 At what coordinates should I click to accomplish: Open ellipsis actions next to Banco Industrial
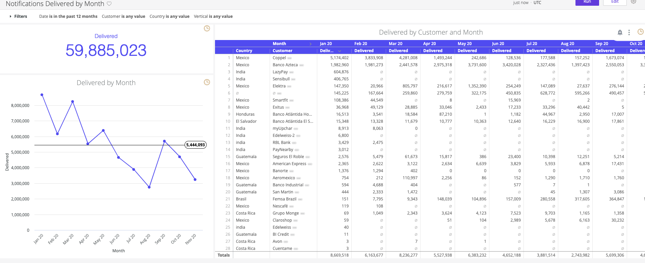coord(307,185)
